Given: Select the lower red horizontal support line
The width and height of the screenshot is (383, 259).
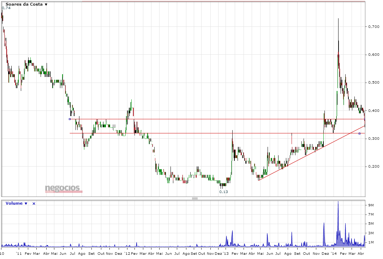Looking at the screenshot, I should [x=217, y=133].
